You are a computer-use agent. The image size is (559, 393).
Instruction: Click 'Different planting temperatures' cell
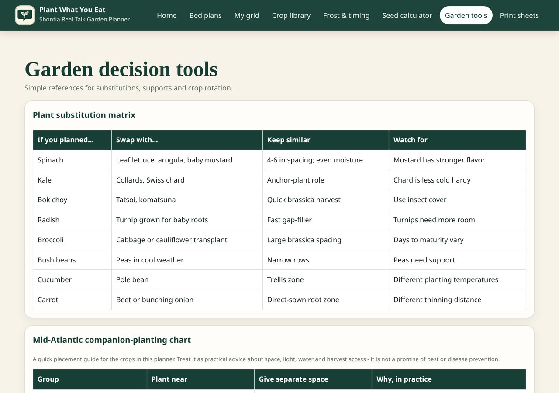457,279
